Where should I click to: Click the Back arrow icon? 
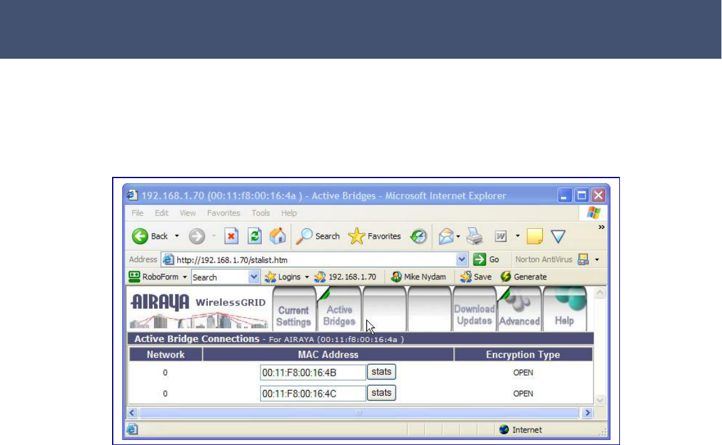click(x=140, y=236)
